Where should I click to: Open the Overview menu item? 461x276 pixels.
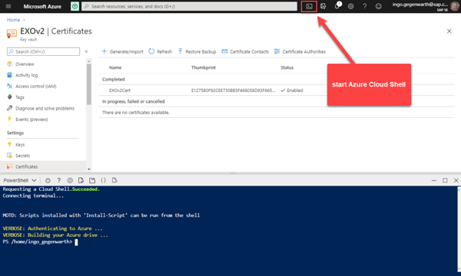pos(25,64)
